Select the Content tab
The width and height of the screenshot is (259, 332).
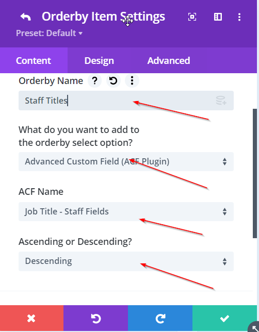pyautogui.click(x=34, y=60)
